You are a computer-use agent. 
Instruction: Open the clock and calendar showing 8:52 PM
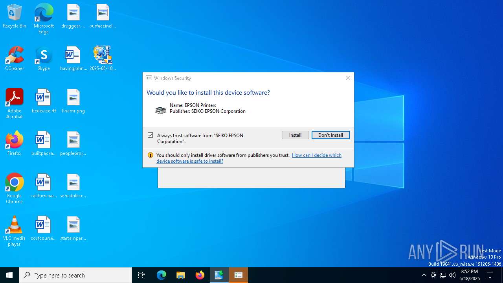tap(470, 275)
